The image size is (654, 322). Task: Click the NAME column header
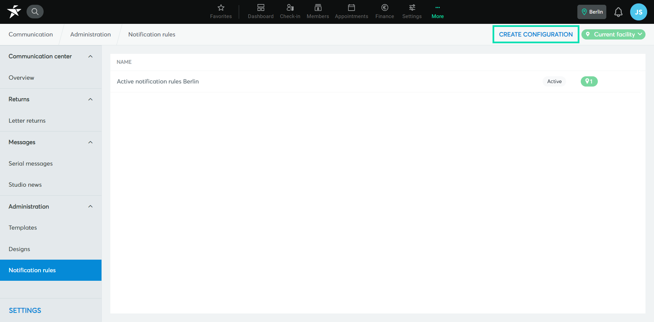click(x=124, y=62)
